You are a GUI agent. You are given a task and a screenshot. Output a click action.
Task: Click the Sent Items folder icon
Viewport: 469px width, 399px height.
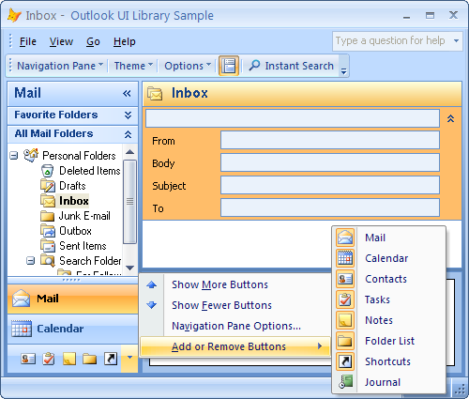click(x=48, y=246)
